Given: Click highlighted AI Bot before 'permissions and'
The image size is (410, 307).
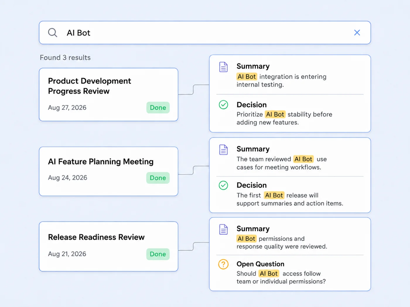Looking at the screenshot, I should (x=246, y=239).
